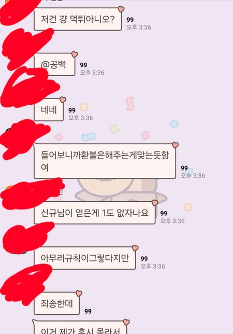Select the '이거 제가 혹시 몰라서' message bubble
Viewport: 233px width, 334px height.
click(x=80, y=327)
